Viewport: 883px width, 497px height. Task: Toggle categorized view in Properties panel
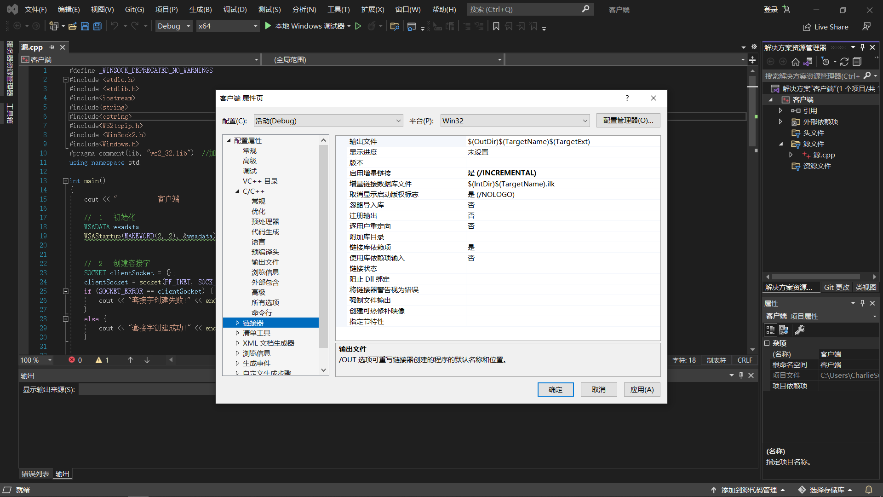pyautogui.click(x=770, y=330)
